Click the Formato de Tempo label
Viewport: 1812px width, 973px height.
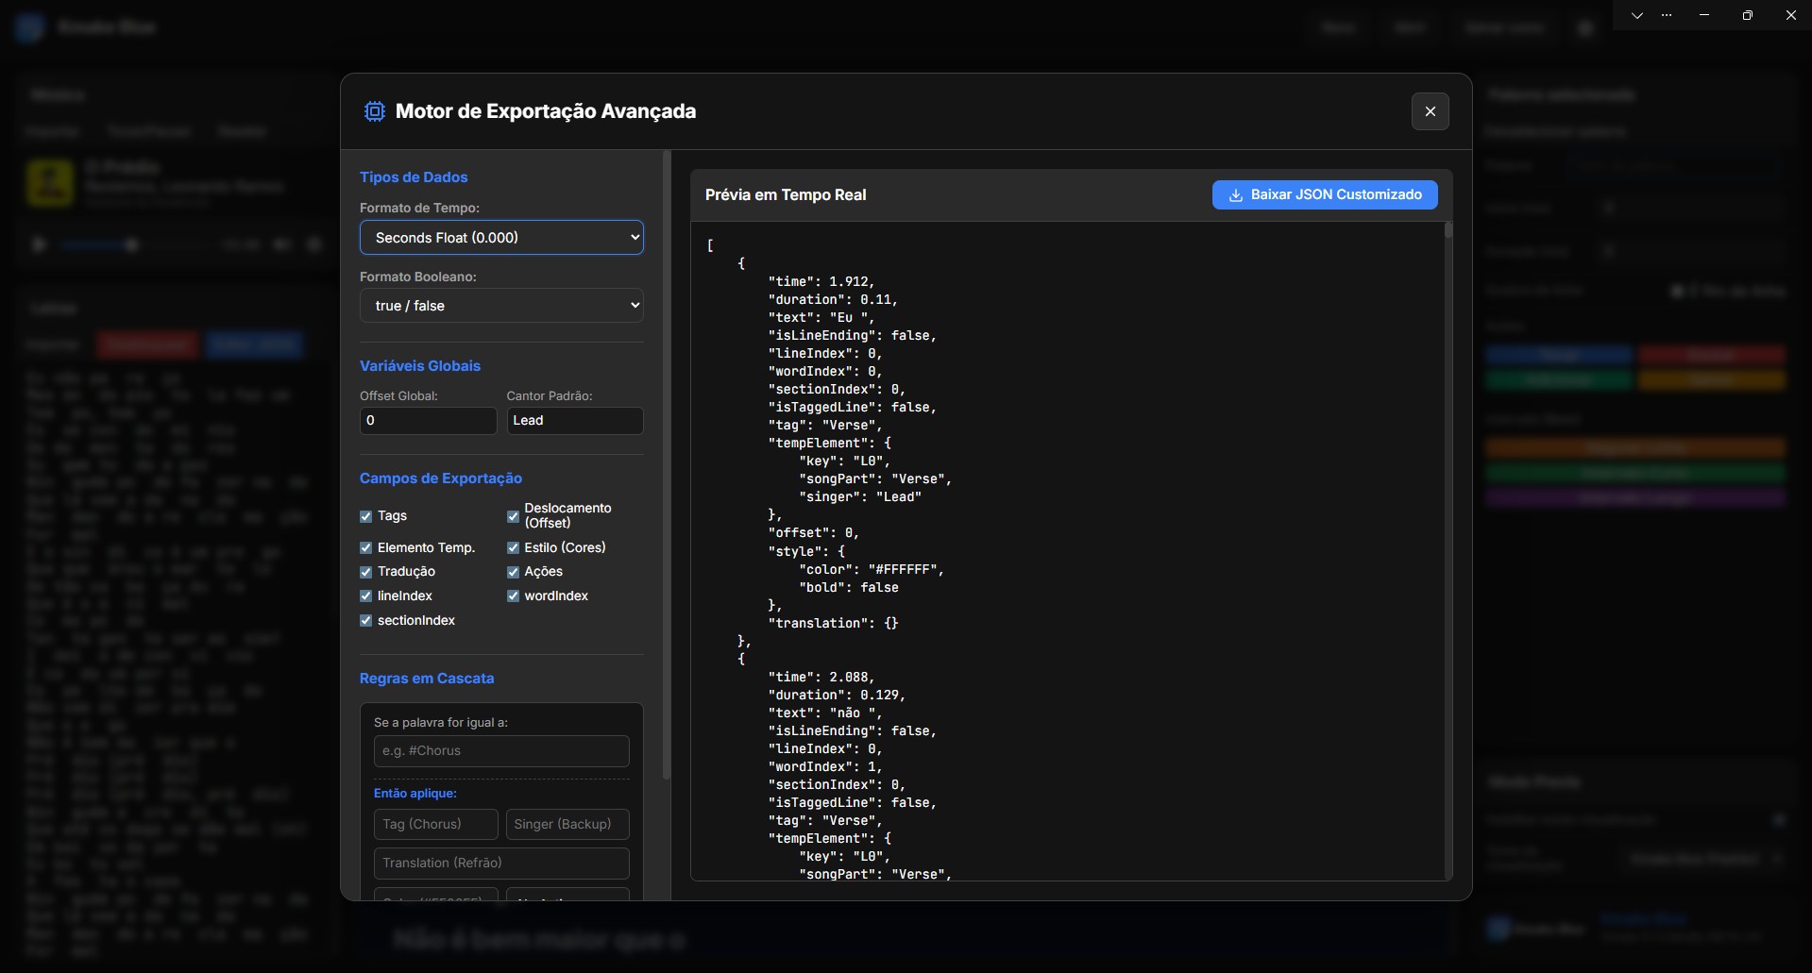pyautogui.click(x=419, y=209)
